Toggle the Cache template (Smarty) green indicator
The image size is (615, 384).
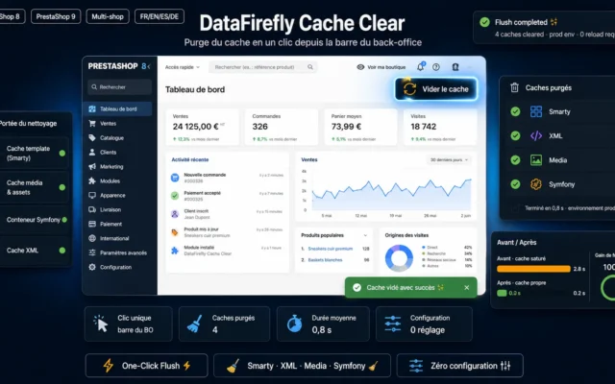point(61,154)
